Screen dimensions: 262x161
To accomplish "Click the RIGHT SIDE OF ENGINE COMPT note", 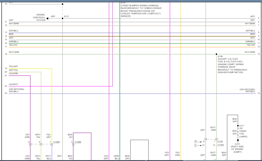I will [x=237, y=149].
